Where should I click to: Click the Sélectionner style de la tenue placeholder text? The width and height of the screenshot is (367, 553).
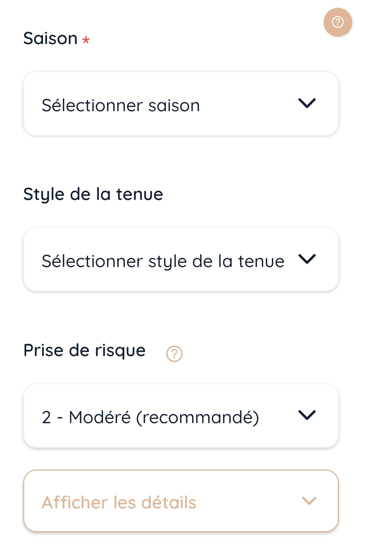[163, 261]
